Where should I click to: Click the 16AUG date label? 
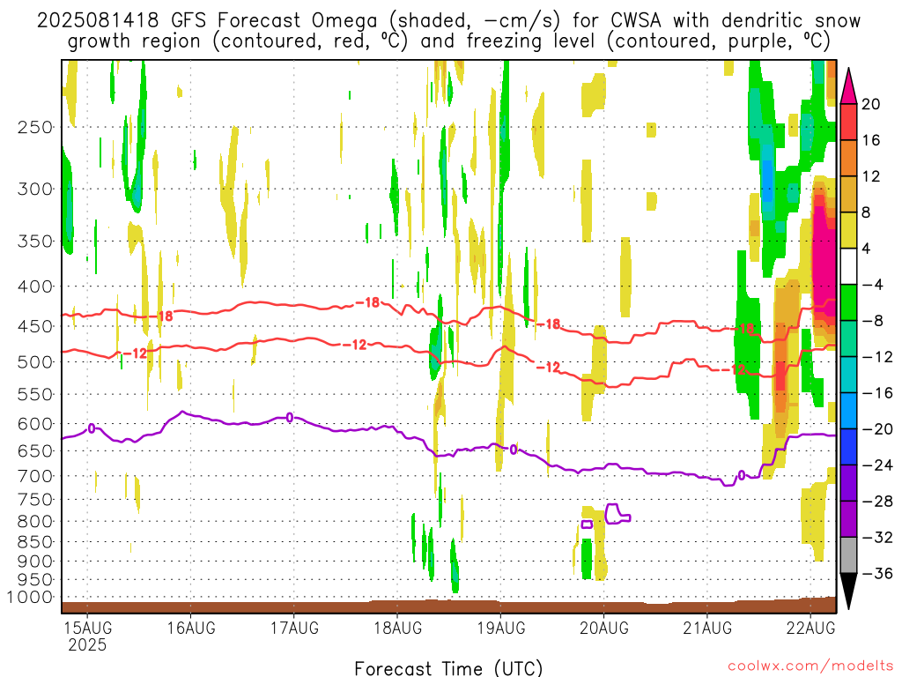191,628
